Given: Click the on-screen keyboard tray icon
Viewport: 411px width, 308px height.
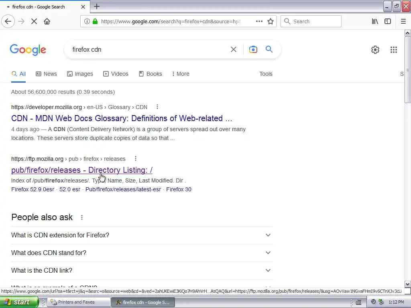Looking at the screenshot, I should 358,302.
